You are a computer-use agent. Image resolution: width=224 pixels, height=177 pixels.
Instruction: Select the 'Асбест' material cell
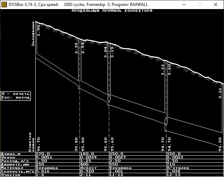[89, 168]
